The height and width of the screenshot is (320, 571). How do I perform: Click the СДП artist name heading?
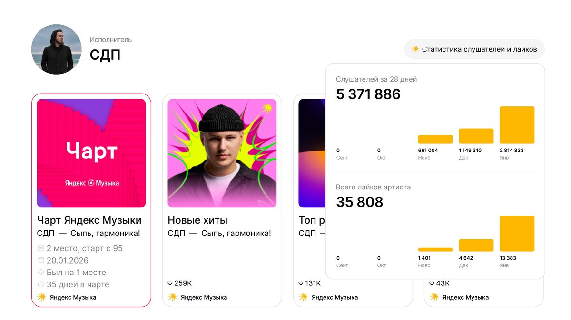click(x=105, y=55)
